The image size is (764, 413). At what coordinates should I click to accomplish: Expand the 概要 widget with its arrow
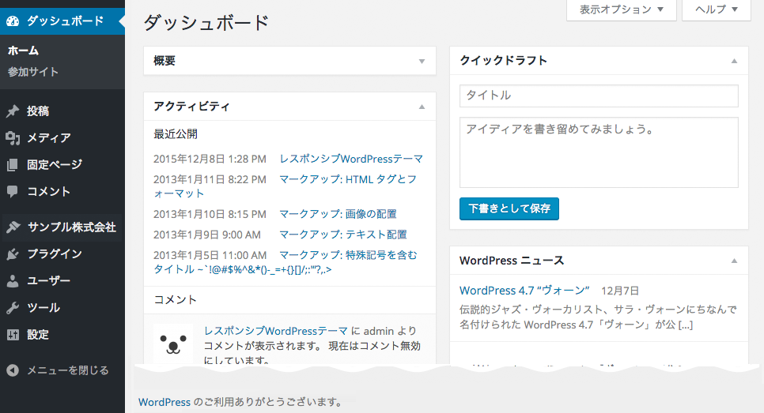click(422, 62)
